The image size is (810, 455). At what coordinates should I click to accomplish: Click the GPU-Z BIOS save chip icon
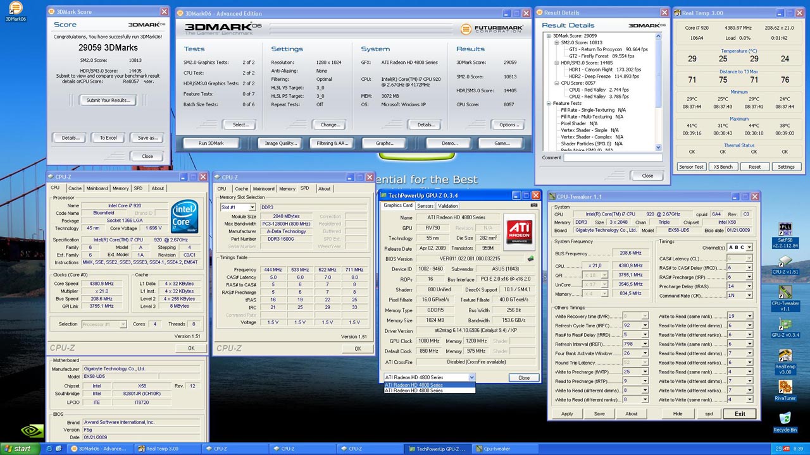click(x=531, y=258)
